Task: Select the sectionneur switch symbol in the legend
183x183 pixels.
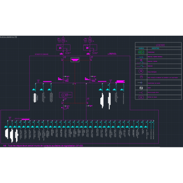Action: 141,66
